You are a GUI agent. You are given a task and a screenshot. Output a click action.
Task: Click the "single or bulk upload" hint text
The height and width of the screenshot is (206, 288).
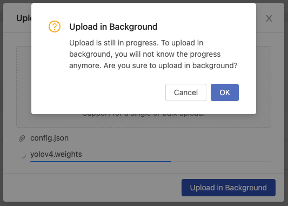click(x=143, y=115)
